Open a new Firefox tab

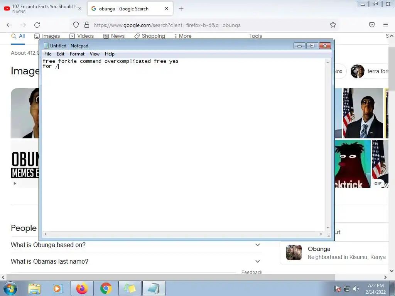(x=181, y=9)
